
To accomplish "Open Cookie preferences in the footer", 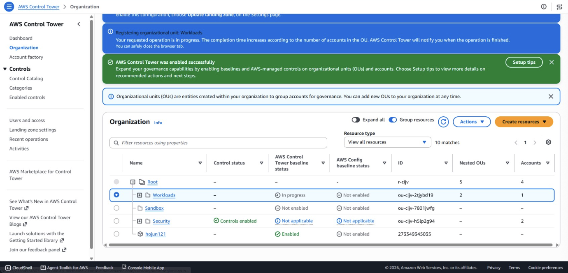I will pos(546,268).
